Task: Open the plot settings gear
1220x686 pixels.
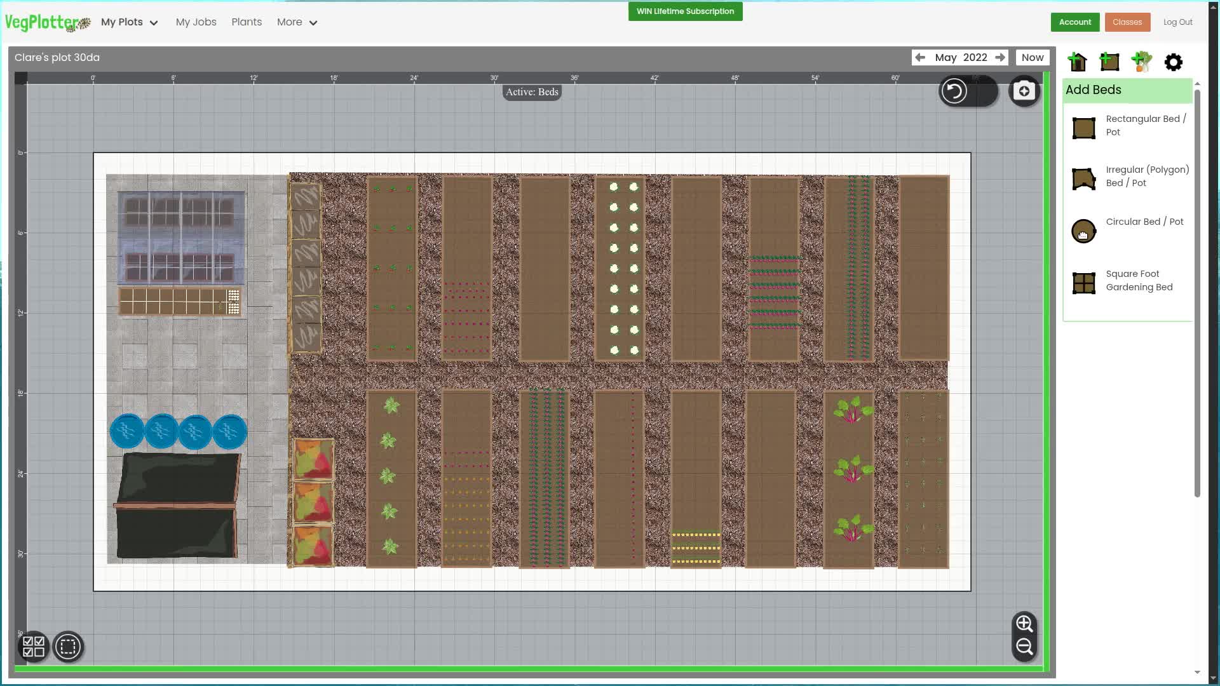Action: (x=1173, y=62)
